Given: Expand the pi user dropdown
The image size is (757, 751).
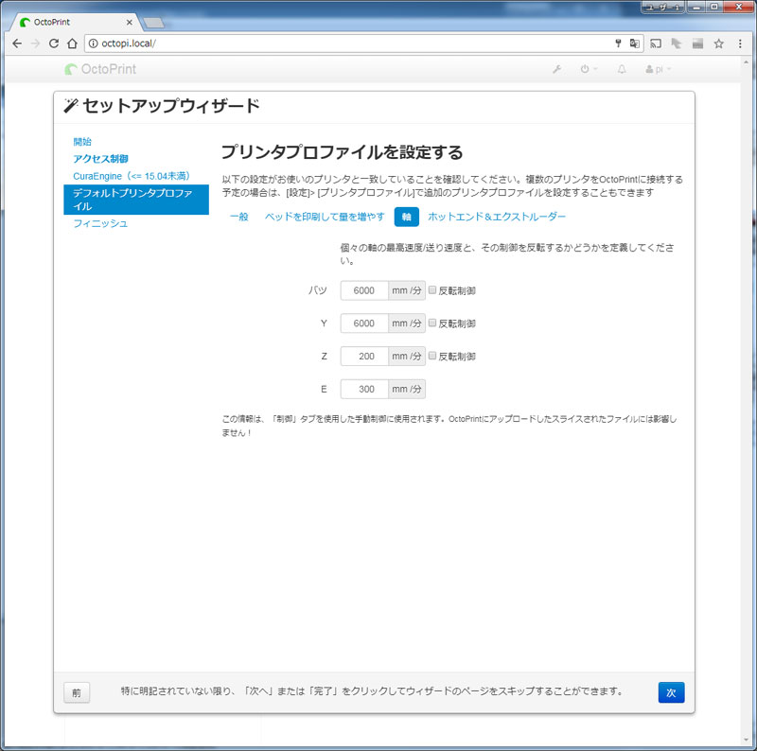Looking at the screenshot, I should [658, 69].
